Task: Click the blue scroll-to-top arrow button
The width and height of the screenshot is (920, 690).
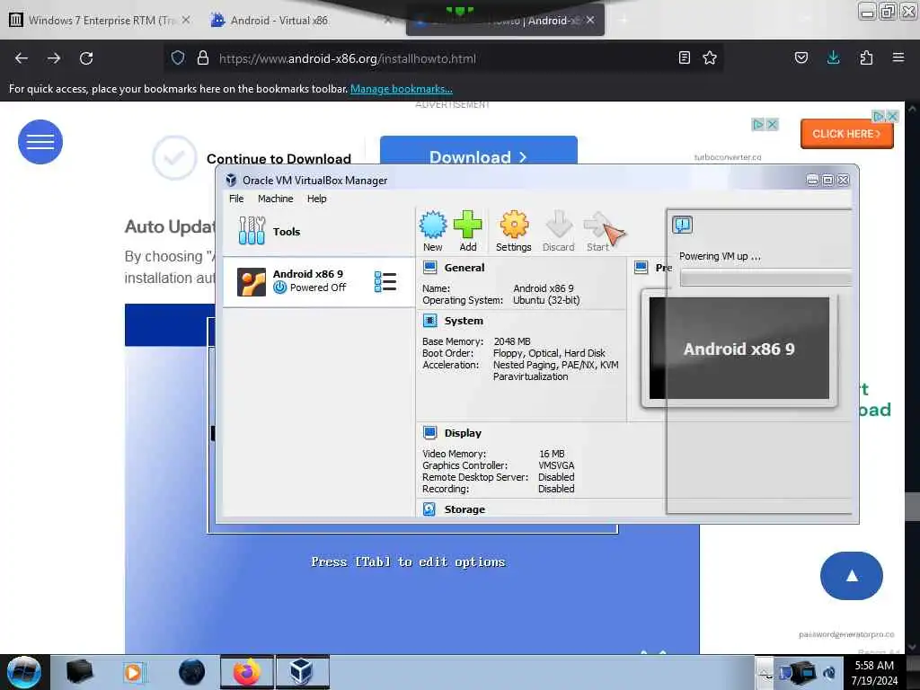Action: pos(852,576)
